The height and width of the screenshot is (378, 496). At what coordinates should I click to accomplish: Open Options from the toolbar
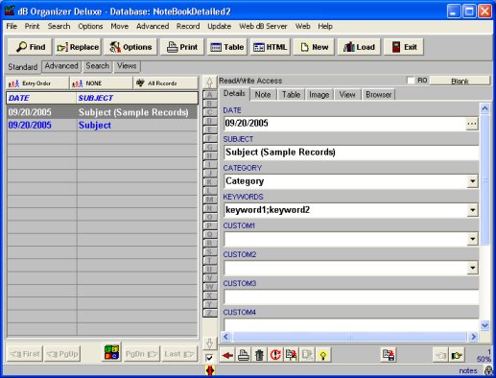(130, 47)
